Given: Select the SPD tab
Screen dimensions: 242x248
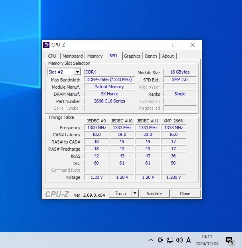Looking at the screenshot, I should 113,56.
